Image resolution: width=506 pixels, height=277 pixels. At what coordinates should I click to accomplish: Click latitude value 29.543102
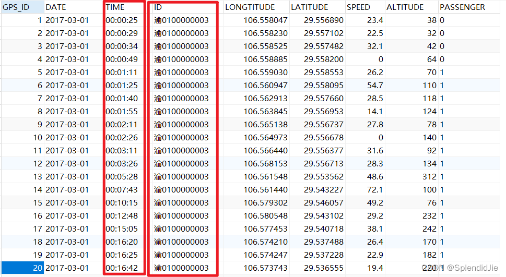(x=324, y=216)
